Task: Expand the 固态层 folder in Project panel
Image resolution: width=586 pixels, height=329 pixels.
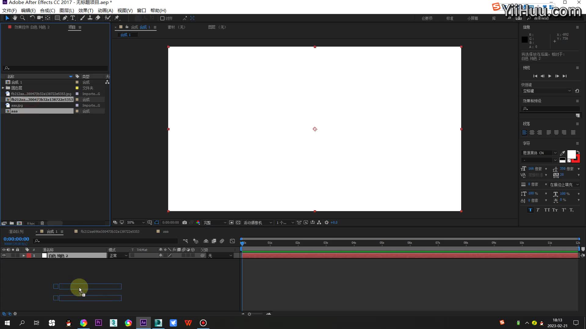Action: click(x=3, y=88)
